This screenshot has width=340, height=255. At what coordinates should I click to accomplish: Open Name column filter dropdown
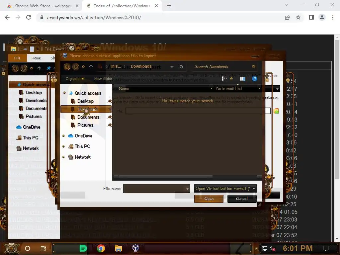(212, 88)
